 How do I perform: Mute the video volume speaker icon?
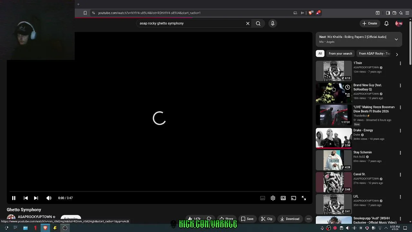[49, 198]
